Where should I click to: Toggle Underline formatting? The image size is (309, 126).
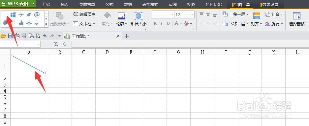coord(168,24)
